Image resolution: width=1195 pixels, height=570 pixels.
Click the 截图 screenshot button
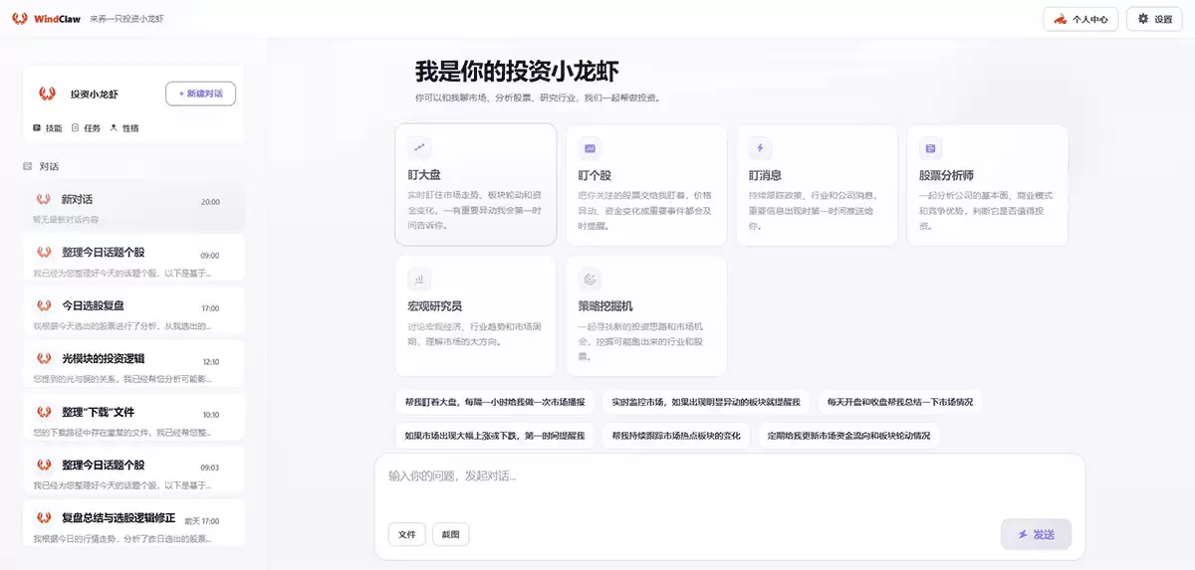click(451, 534)
